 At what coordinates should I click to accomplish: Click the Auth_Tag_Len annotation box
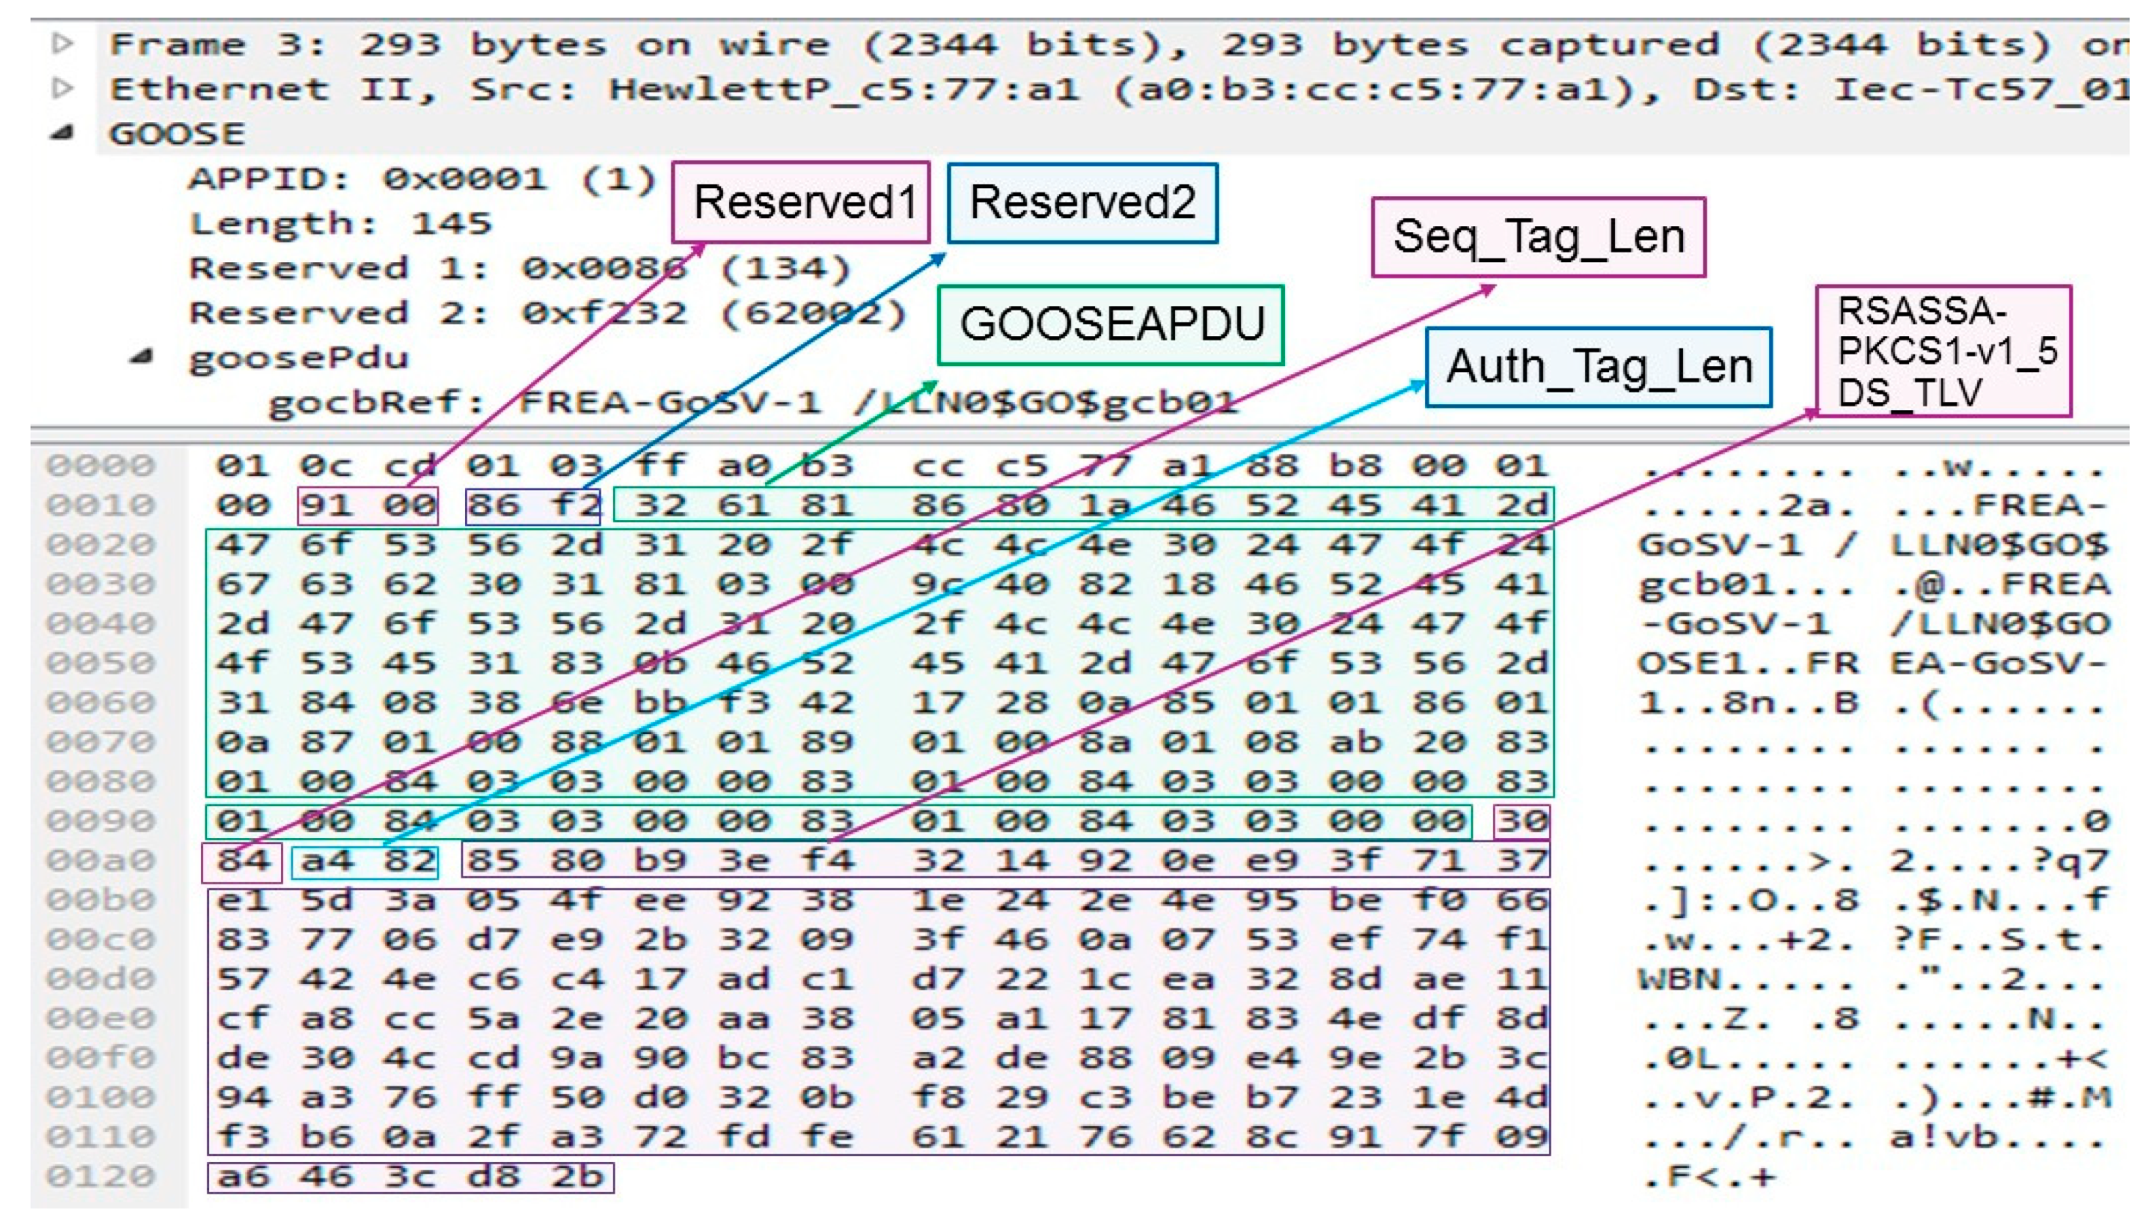pos(1597,367)
